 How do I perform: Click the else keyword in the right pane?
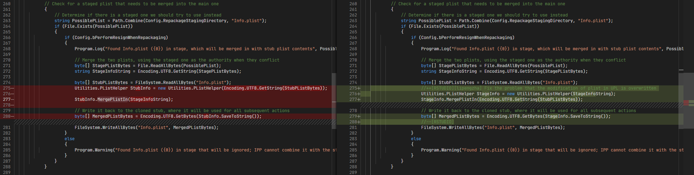point(416,139)
